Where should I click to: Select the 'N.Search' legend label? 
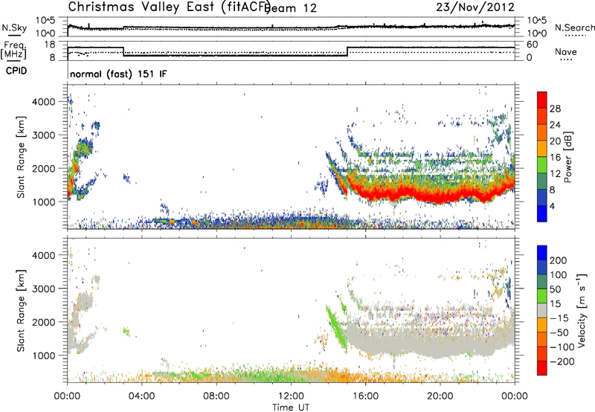(x=574, y=28)
